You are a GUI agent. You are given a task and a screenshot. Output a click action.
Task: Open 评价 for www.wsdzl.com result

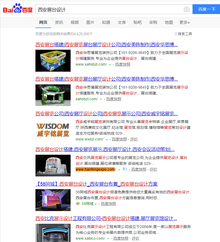pos(134,139)
